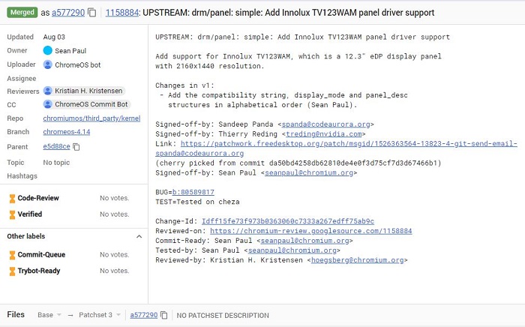Copy the parent commit e5d88ce hash
The width and height of the screenshot is (525, 327).
point(76,147)
